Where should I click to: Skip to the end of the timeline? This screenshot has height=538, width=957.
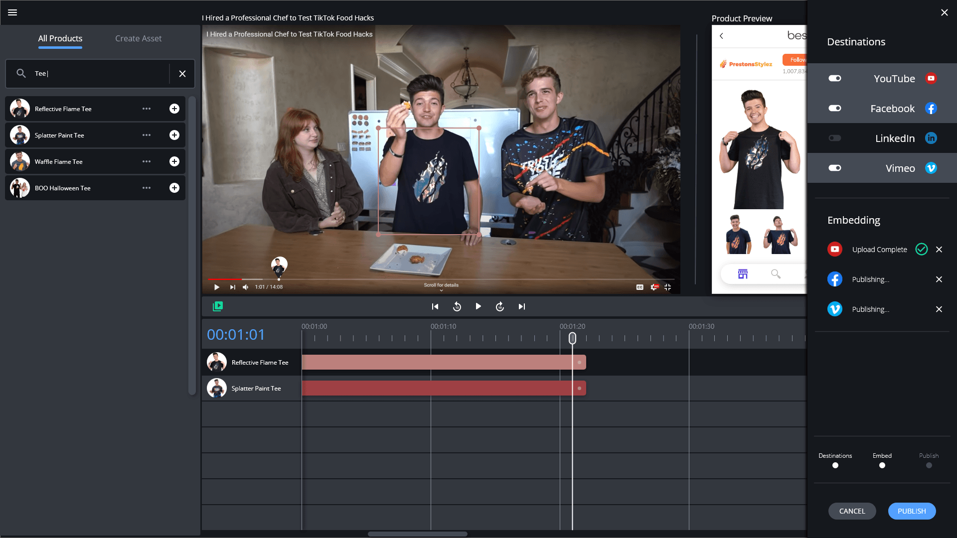tap(521, 306)
